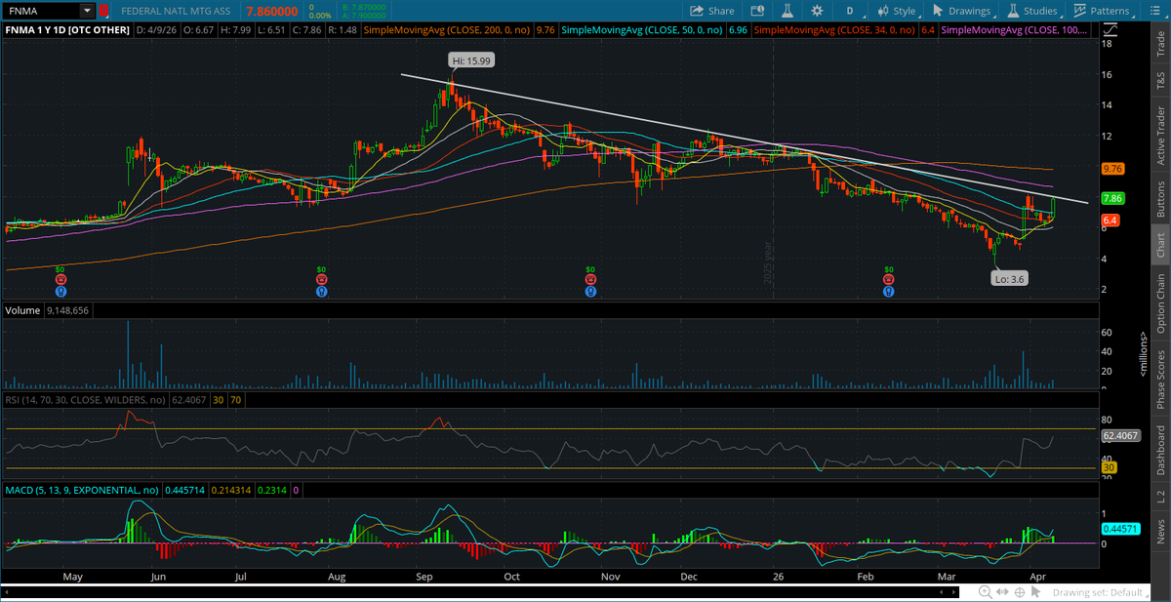This screenshot has width=1171, height=602.
Task: Click the SimpleMovingAvg (CLOSE, 50) study label
Action: [644, 31]
